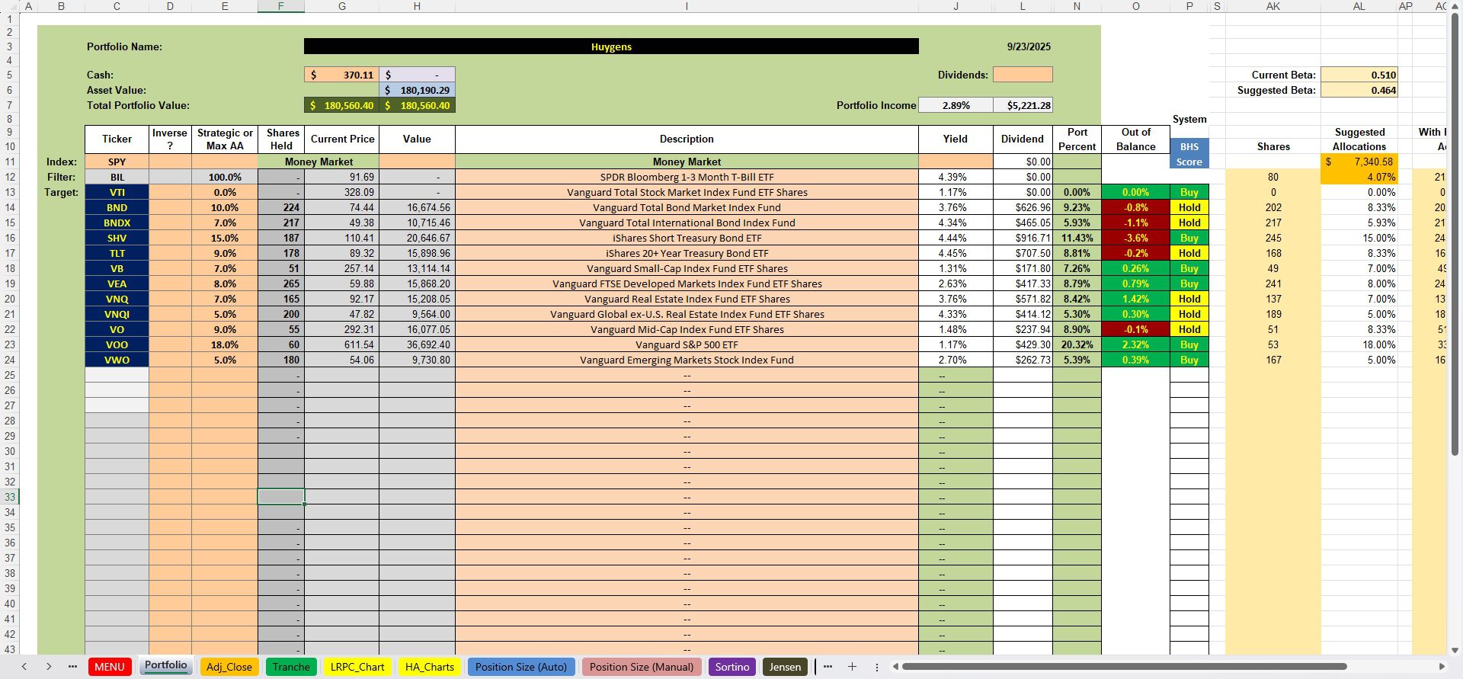Select column F header
Viewport: 1463px width, 679px height.
(x=281, y=6)
